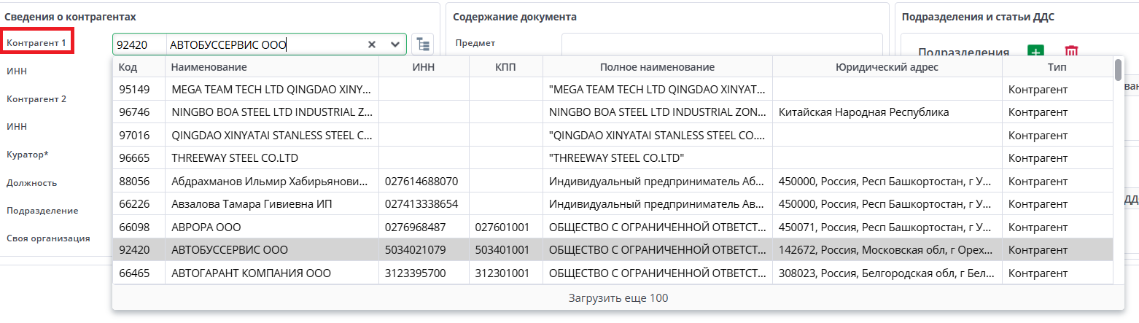The image size is (1139, 323).
Task: Collapse the Контрагент 1 dropdown arrow
Action: pyautogui.click(x=396, y=44)
